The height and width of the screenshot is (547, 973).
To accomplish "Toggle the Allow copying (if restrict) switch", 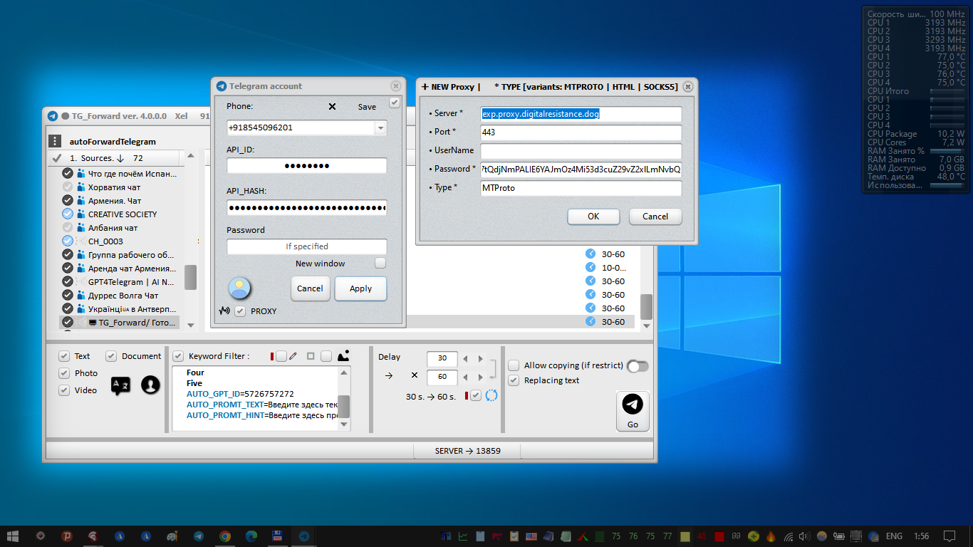I will tap(637, 365).
